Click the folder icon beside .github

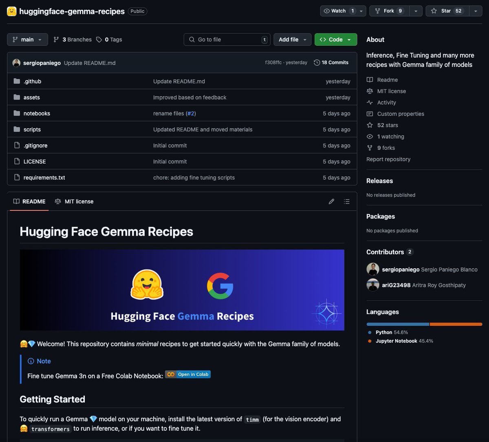coord(17,81)
